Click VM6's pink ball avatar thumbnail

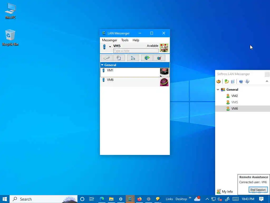pyautogui.click(x=164, y=82)
